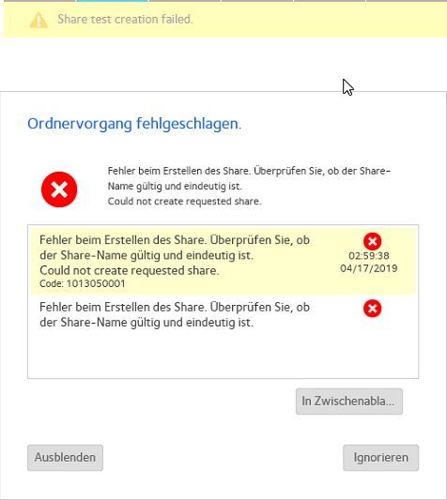Select the second error entry without a timestamp
This screenshot has height=500, width=447.
[x=223, y=315]
